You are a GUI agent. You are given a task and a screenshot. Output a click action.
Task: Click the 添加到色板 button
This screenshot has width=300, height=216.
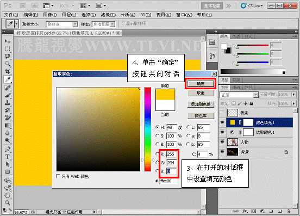point(201,104)
